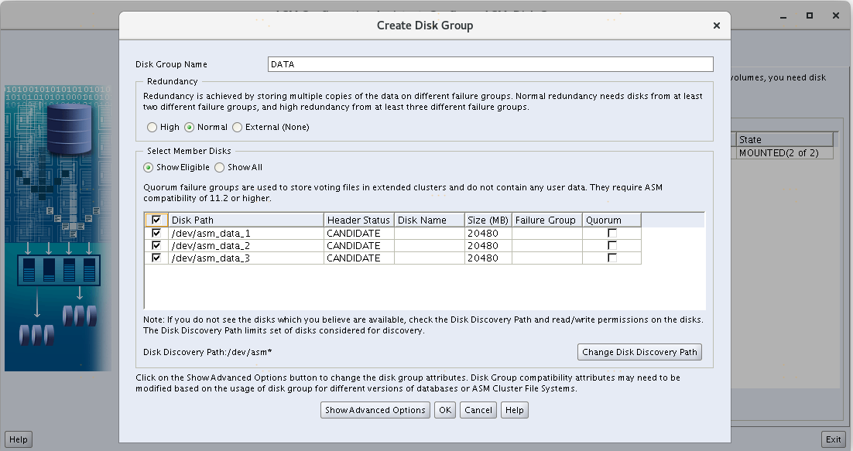Enable Quorum for /dev/asm_data_3

tap(611, 258)
